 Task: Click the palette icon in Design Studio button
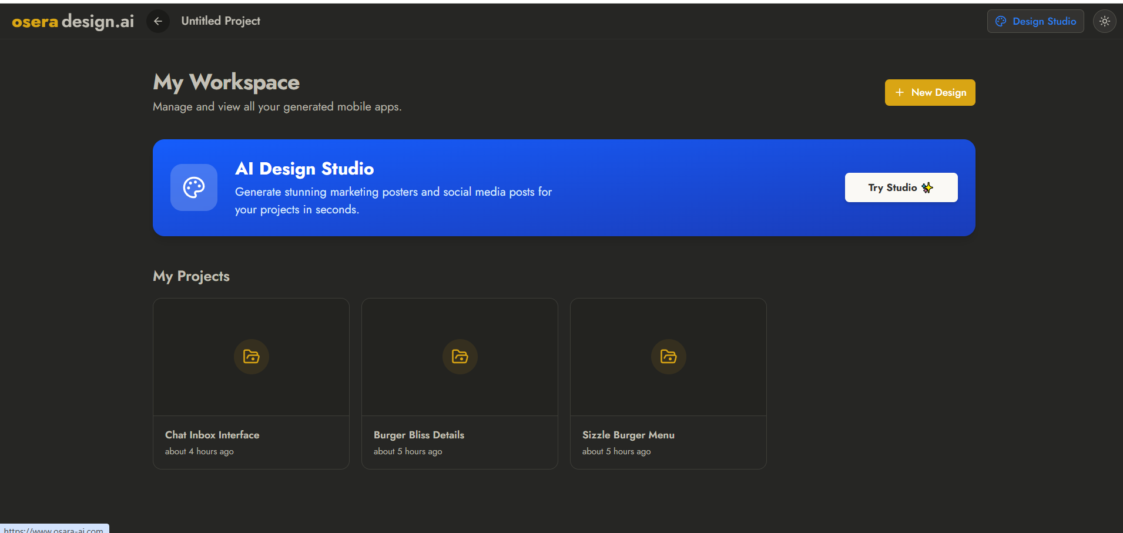click(x=1001, y=21)
